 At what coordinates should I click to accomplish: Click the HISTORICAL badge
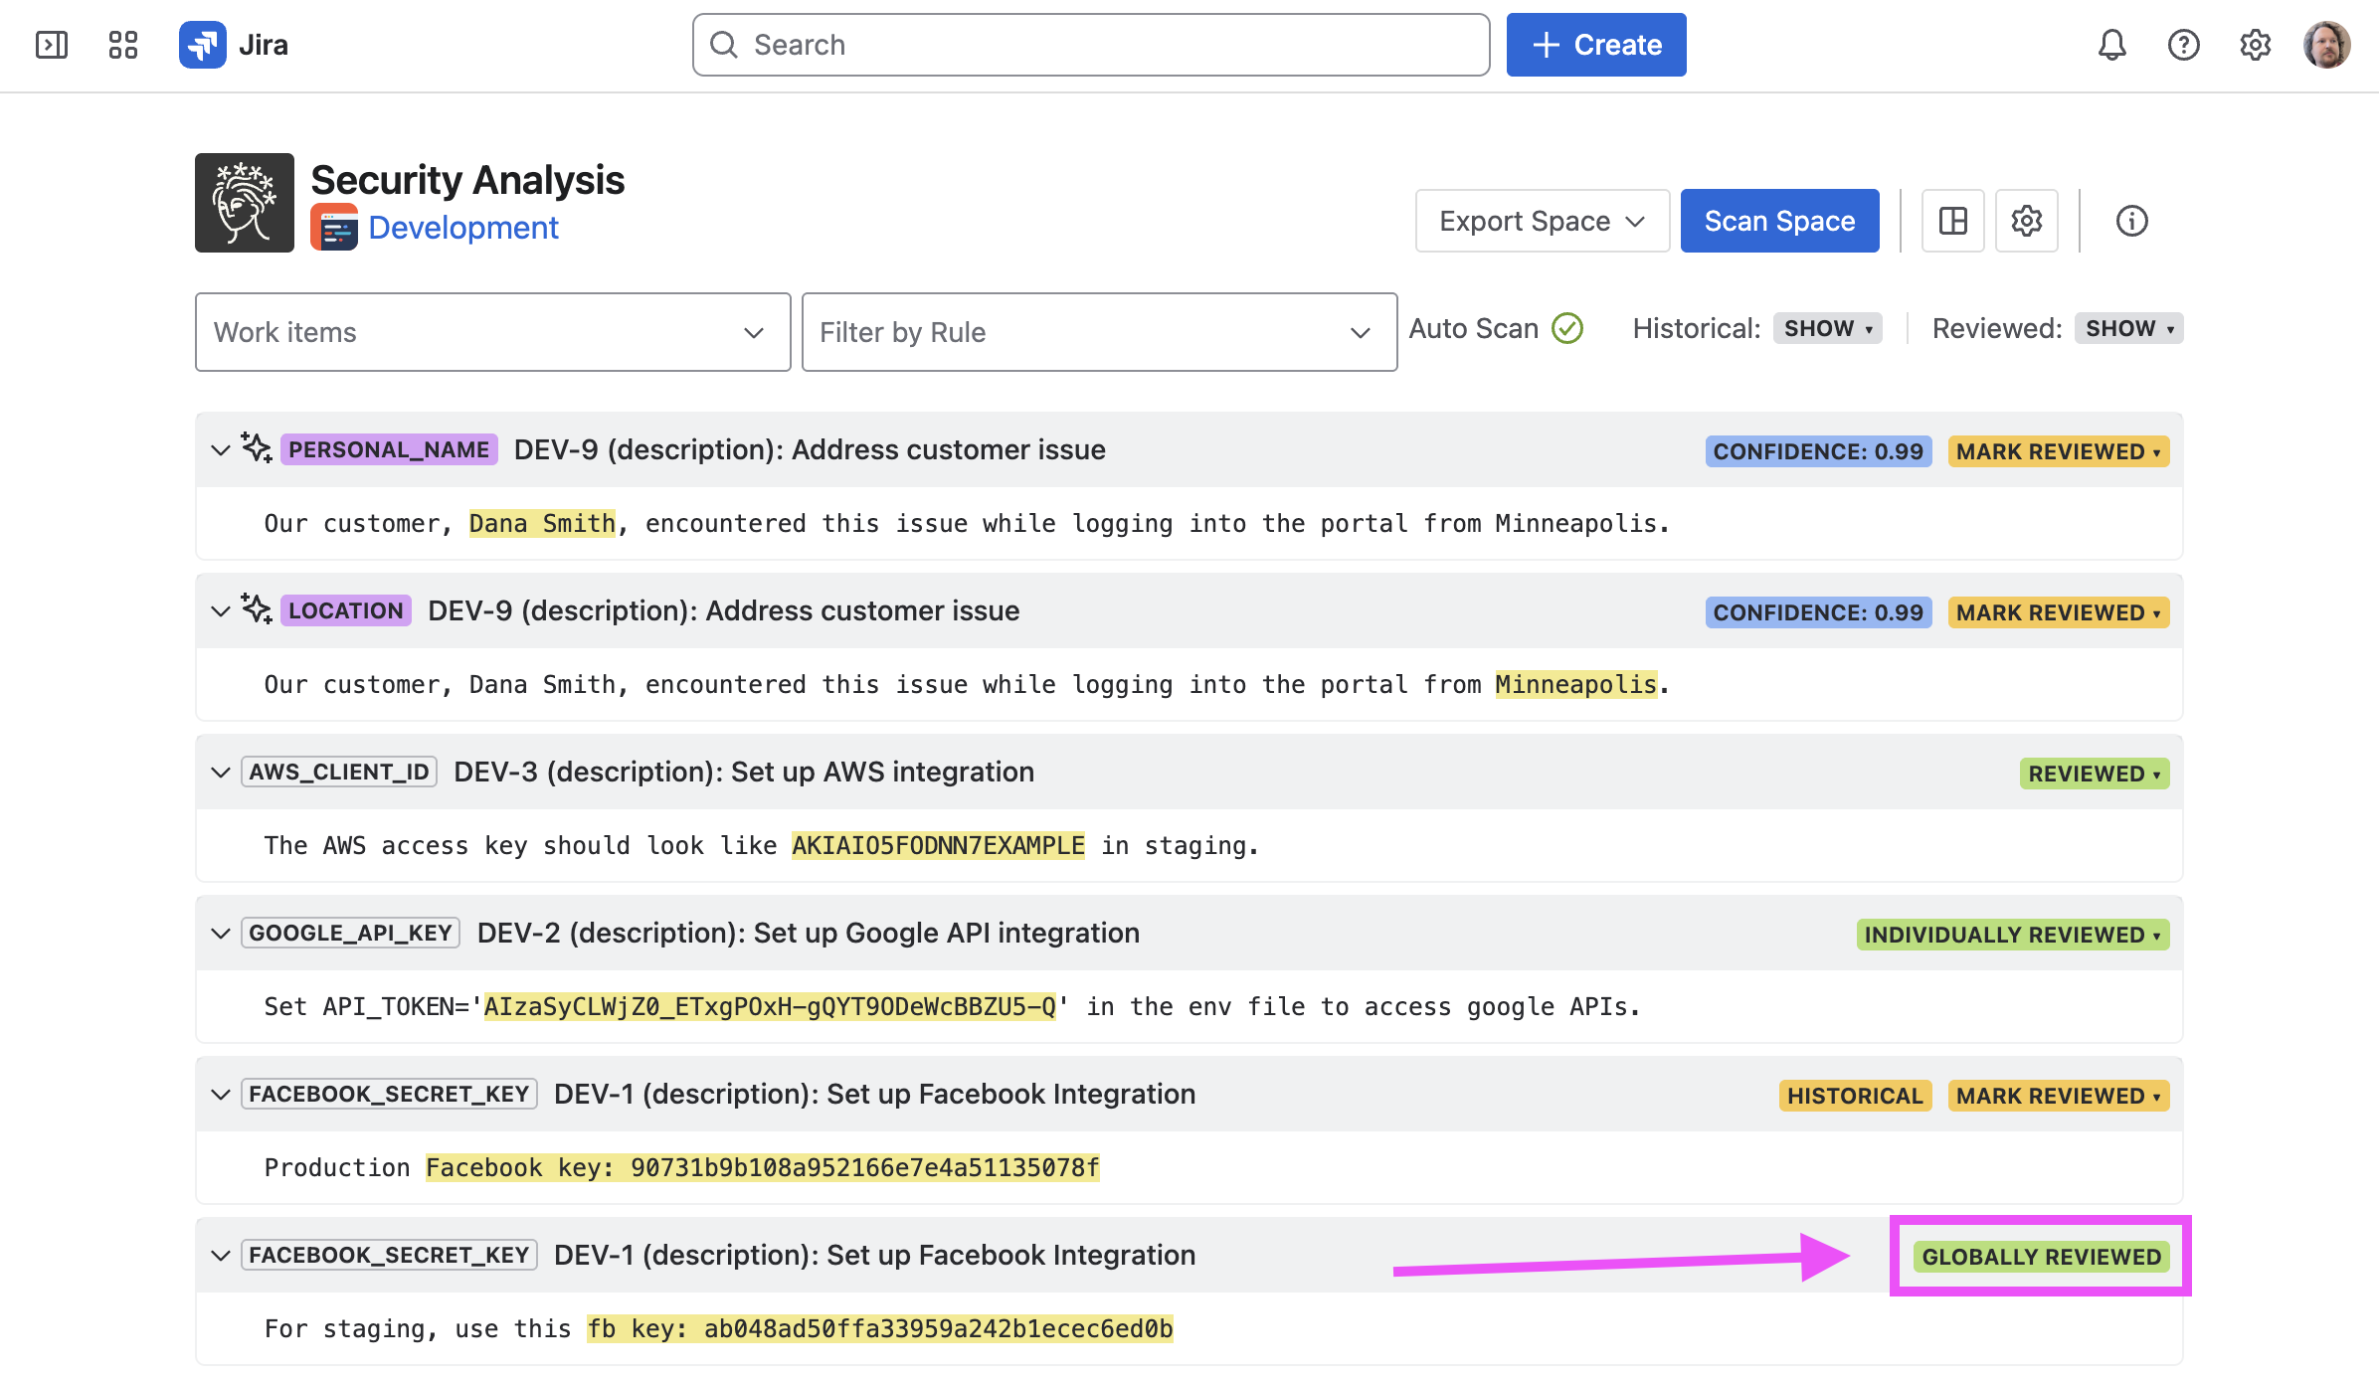tap(1855, 1096)
